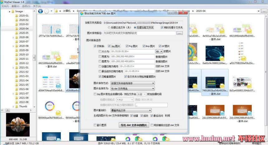
Task: Enable the 窗口置顶 checkbox
Action: click(95, 125)
